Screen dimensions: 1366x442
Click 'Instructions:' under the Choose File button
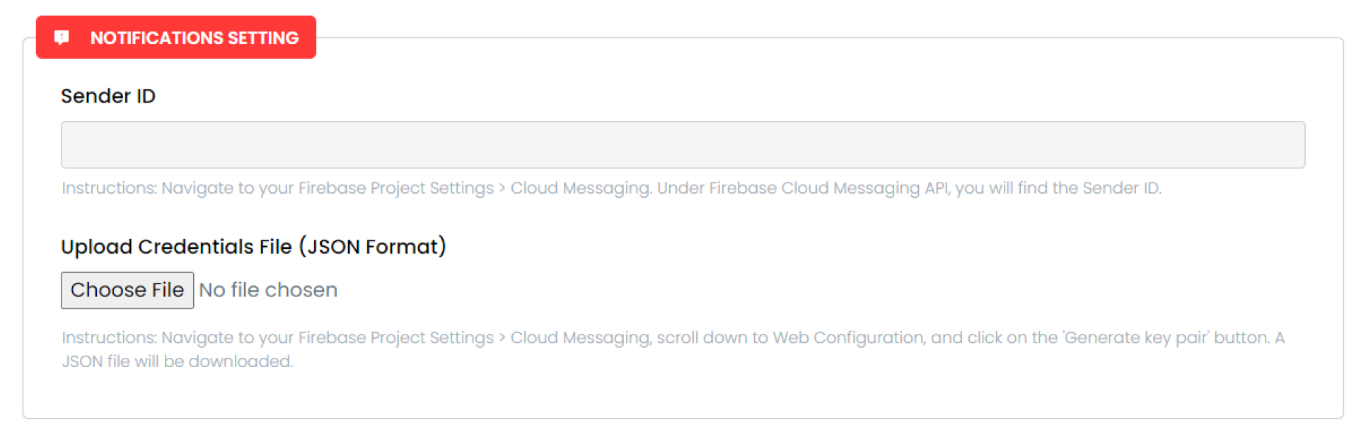109,338
